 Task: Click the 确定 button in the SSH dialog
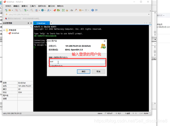[84, 72]
